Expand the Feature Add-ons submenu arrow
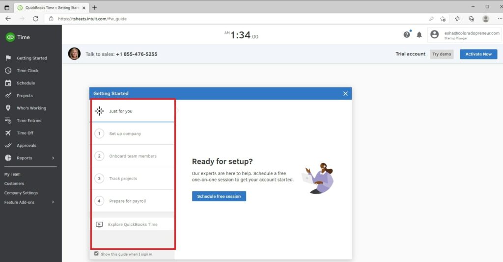 [x=53, y=202]
